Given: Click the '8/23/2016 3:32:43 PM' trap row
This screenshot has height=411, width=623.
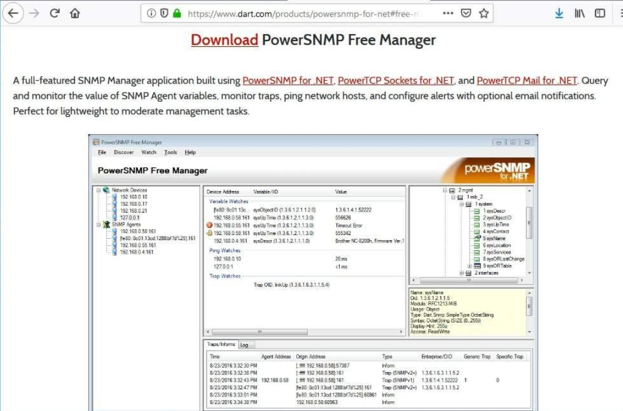Looking at the screenshot, I should [369, 380].
